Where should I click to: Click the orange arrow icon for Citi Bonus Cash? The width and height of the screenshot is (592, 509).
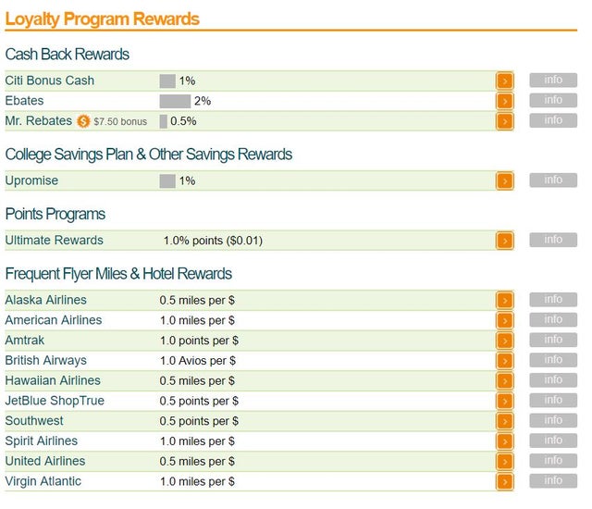(504, 81)
